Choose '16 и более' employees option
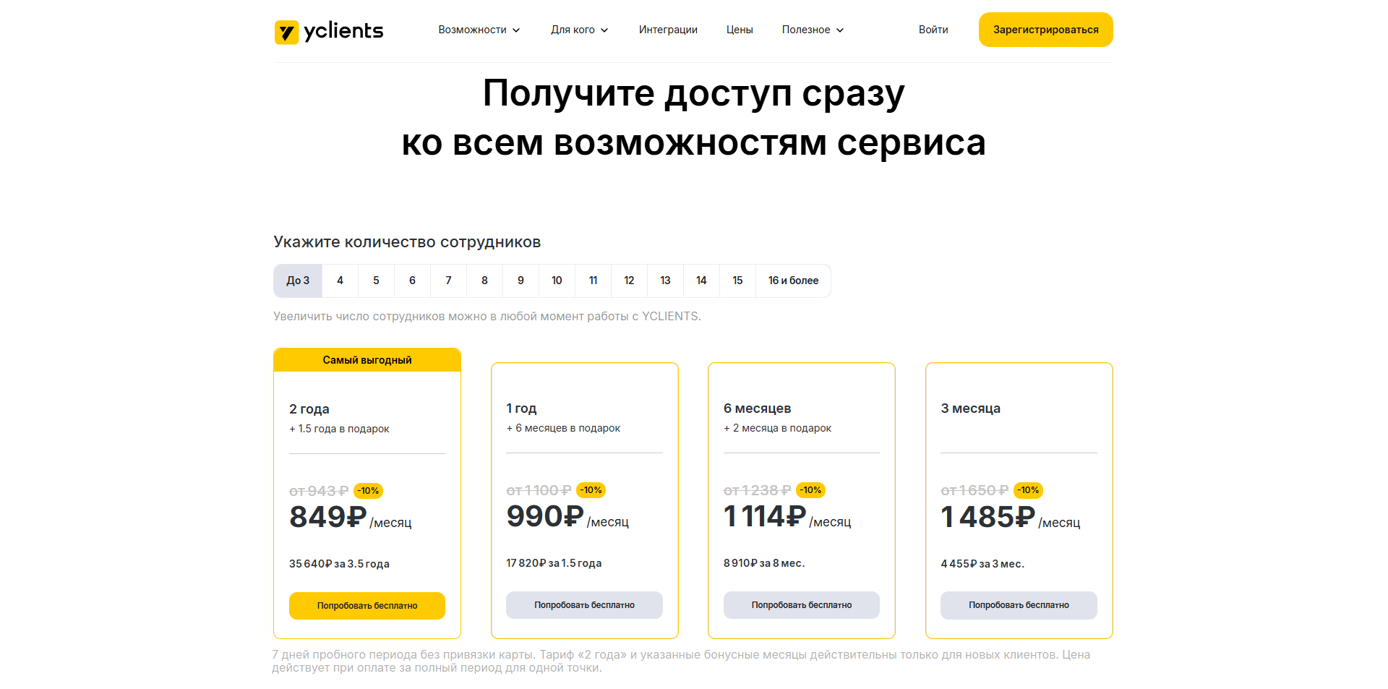Image resolution: width=1388 pixels, height=689 pixels. click(793, 281)
